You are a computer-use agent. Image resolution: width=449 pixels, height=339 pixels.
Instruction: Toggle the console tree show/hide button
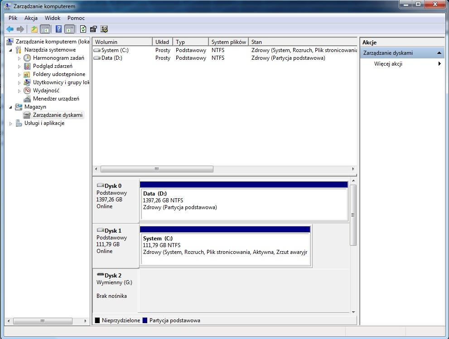click(x=45, y=29)
